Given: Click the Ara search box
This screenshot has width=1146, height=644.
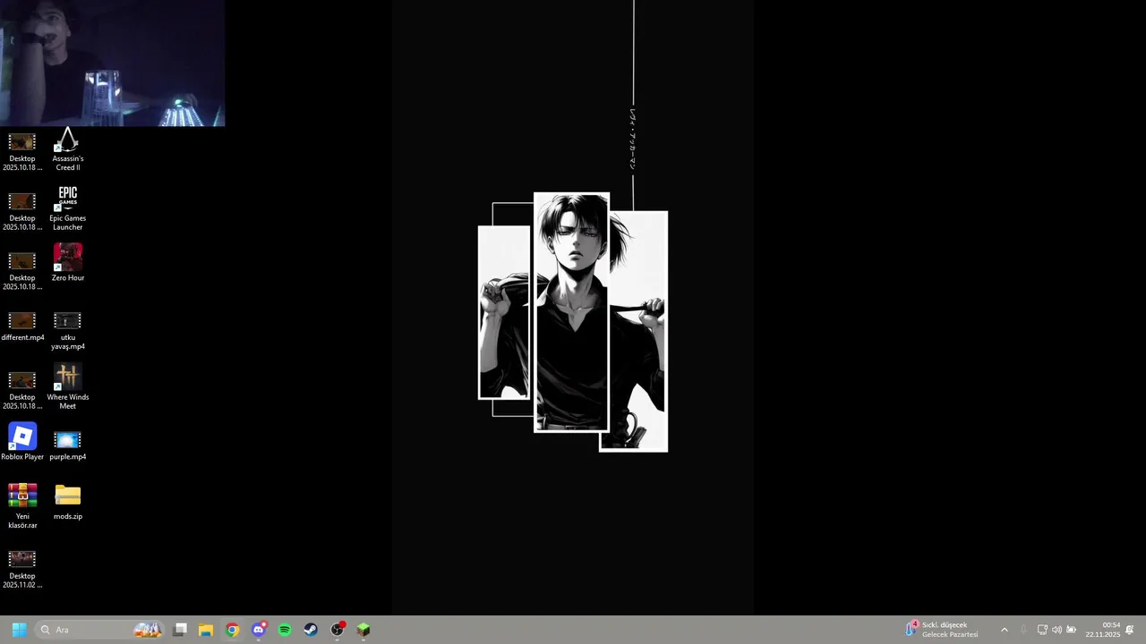Looking at the screenshot, I should click(x=101, y=630).
